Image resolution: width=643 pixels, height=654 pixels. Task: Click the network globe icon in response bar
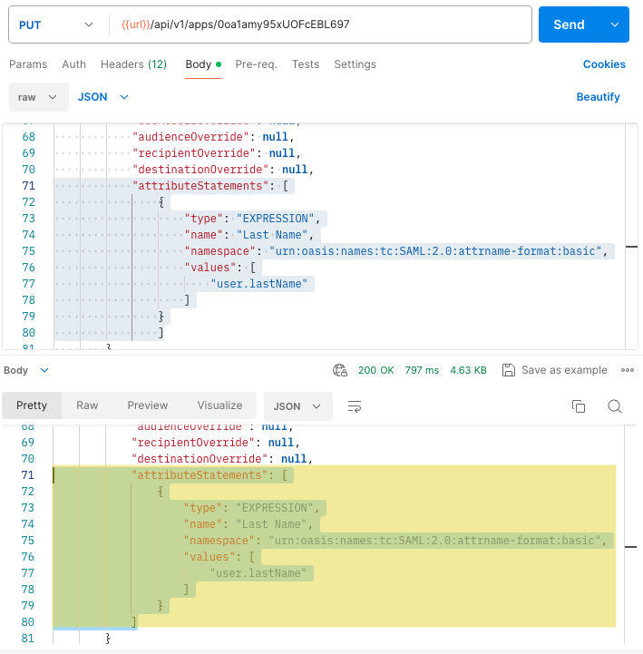click(x=341, y=370)
